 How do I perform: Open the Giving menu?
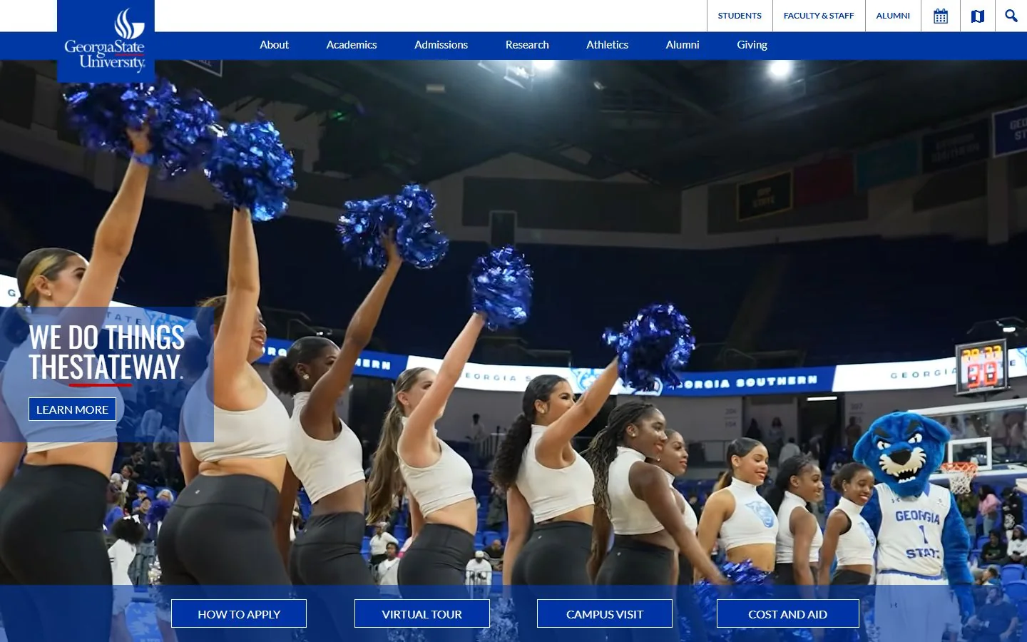click(752, 45)
